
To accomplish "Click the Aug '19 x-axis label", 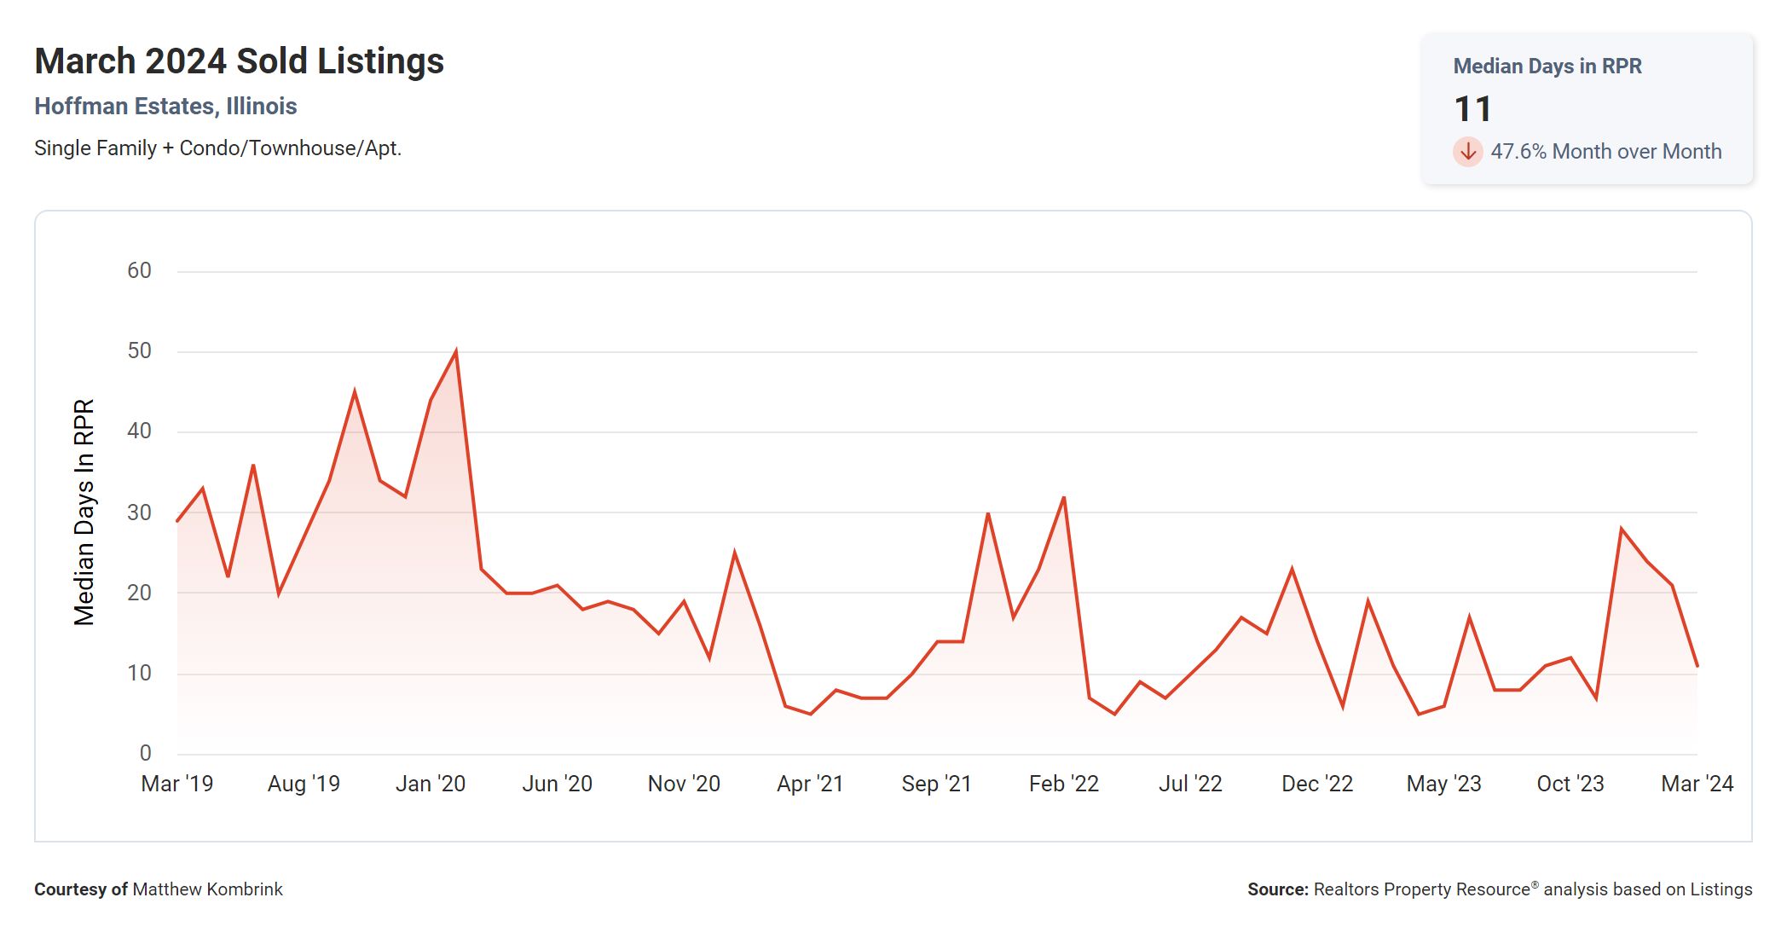I will pyautogui.click(x=304, y=784).
